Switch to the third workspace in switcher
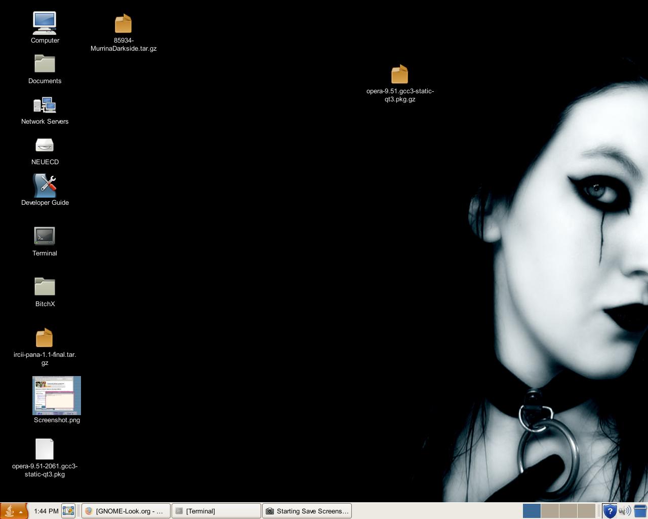The width and height of the screenshot is (648, 519). pyautogui.click(x=568, y=511)
